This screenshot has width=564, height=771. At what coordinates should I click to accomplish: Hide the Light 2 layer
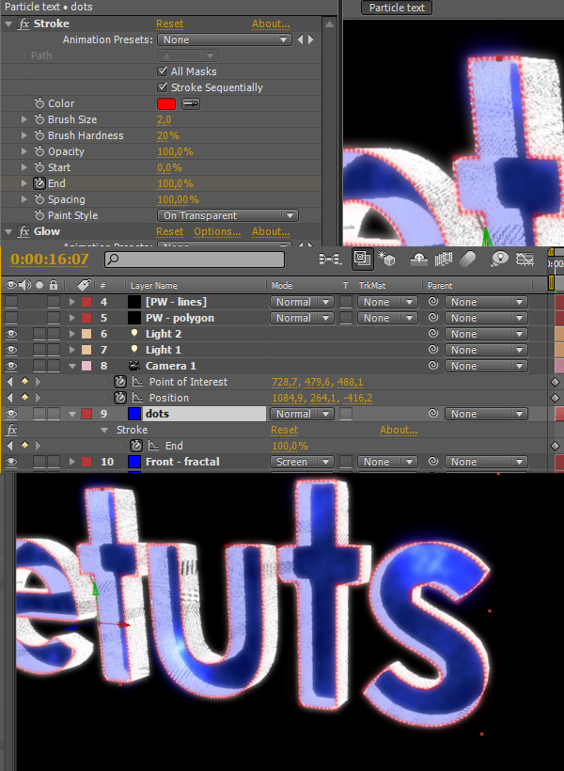11,334
